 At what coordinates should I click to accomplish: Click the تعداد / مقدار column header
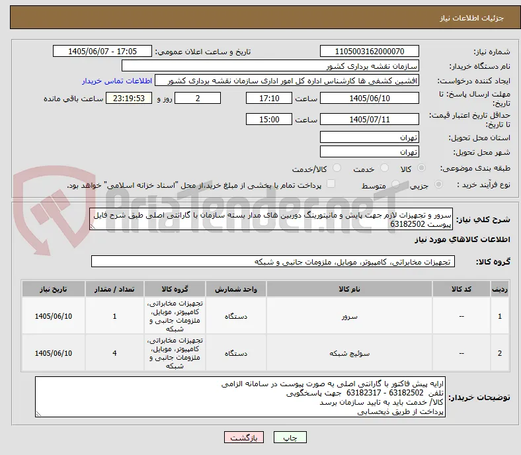pyautogui.click(x=114, y=289)
